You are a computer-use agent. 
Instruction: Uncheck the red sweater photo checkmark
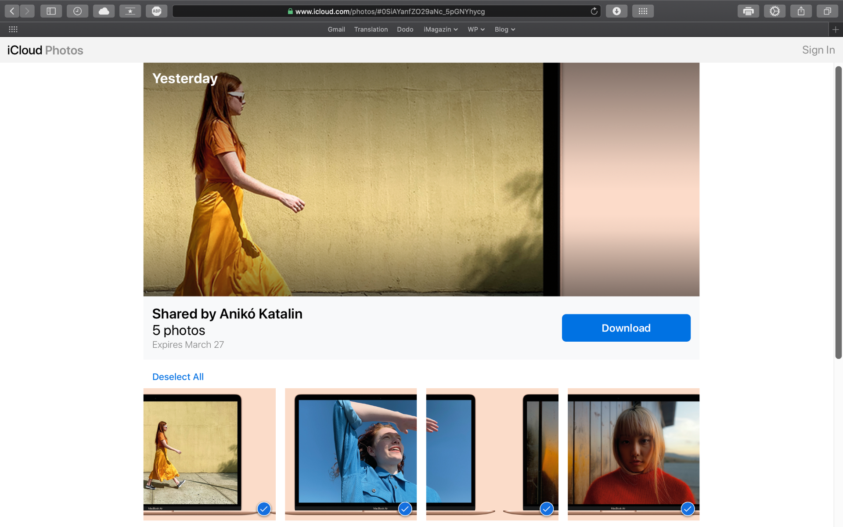click(x=688, y=509)
